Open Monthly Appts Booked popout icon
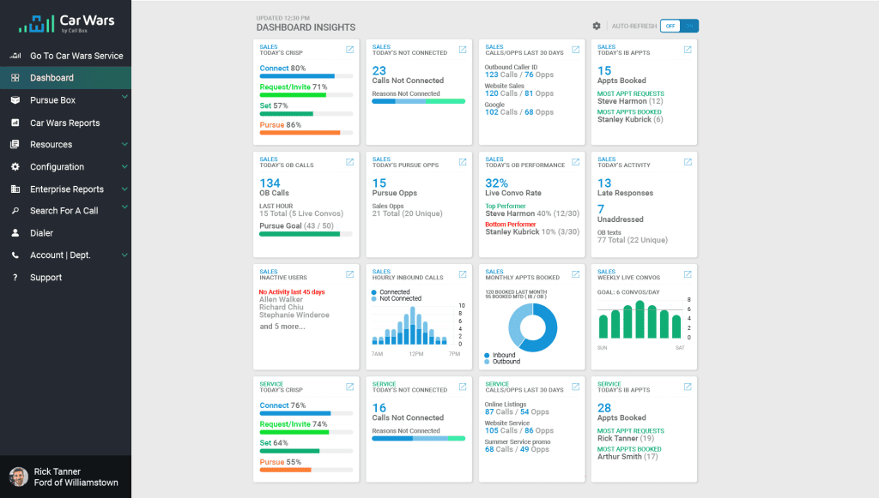Image resolution: width=879 pixels, height=498 pixels. [576, 274]
